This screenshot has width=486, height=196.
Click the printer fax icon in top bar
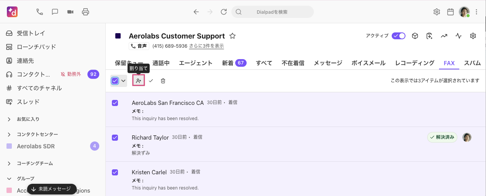pyautogui.click(x=86, y=12)
